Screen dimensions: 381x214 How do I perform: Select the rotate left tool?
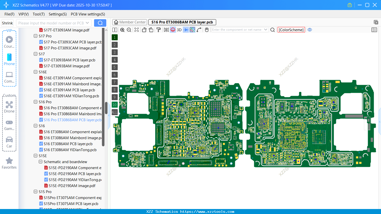[144, 29]
